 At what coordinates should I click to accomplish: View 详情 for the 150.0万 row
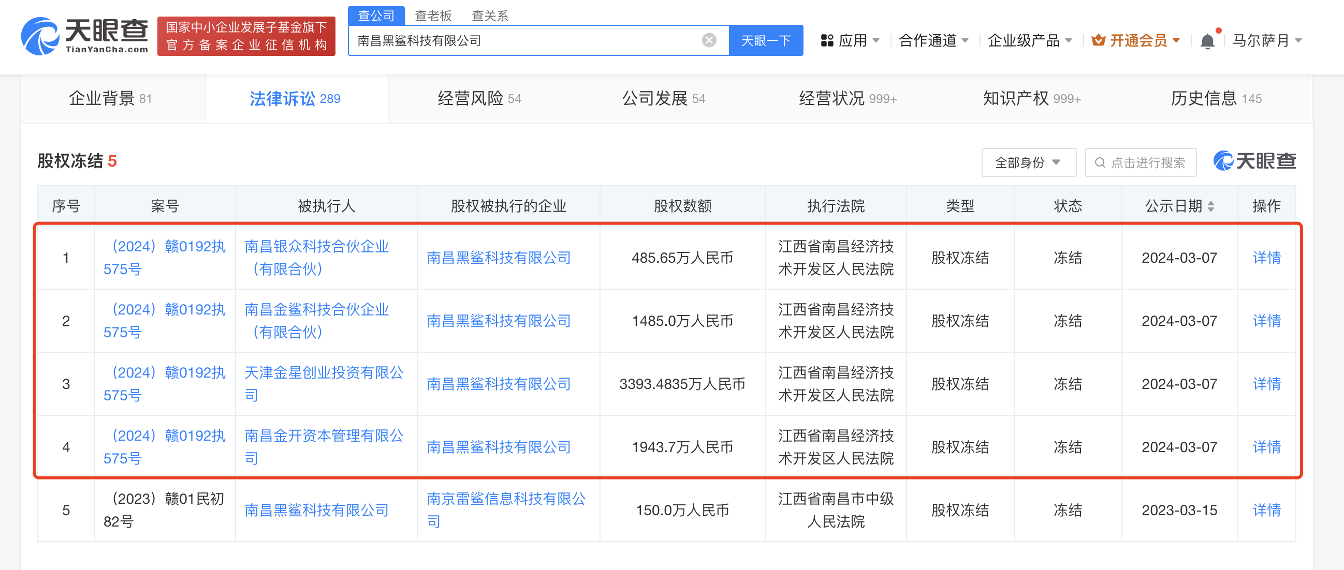[1266, 509]
